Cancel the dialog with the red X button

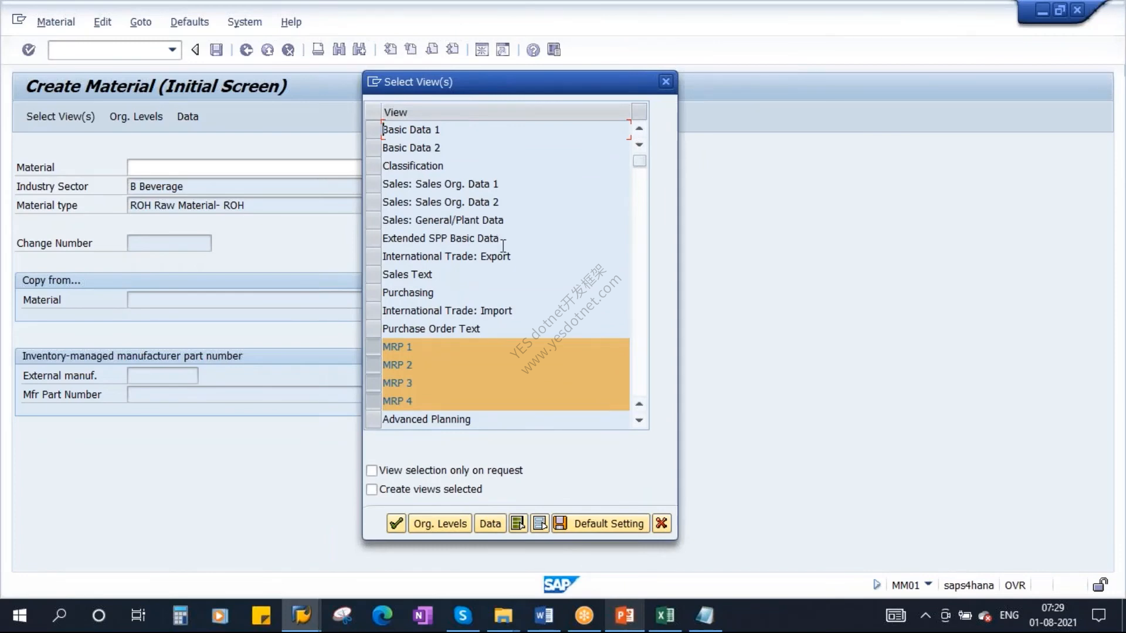point(662,523)
